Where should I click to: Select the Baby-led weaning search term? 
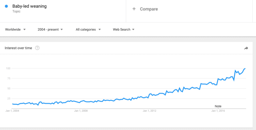(x=30, y=6)
